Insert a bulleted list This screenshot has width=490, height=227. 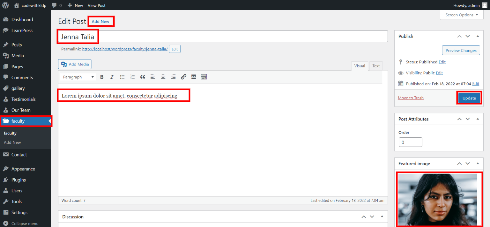(122, 77)
